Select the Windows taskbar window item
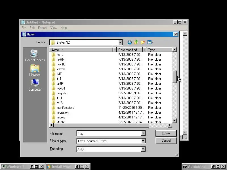This screenshot has height=170, width=227. tap(22, 167)
